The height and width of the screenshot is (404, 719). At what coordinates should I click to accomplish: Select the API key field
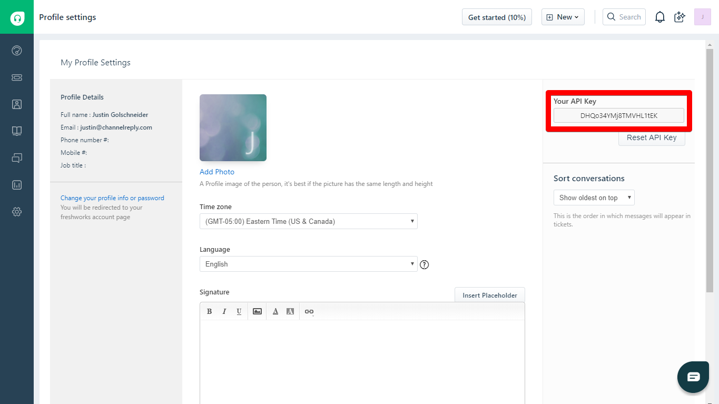point(619,115)
